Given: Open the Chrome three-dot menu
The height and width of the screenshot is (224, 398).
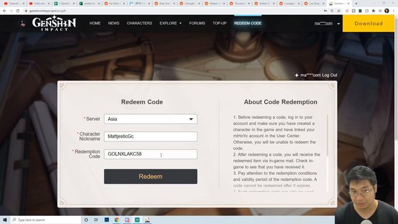Looking at the screenshot, I should tap(394, 11).
